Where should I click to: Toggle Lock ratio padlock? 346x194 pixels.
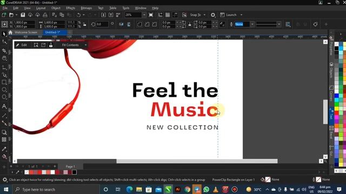click(x=84, y=24)
